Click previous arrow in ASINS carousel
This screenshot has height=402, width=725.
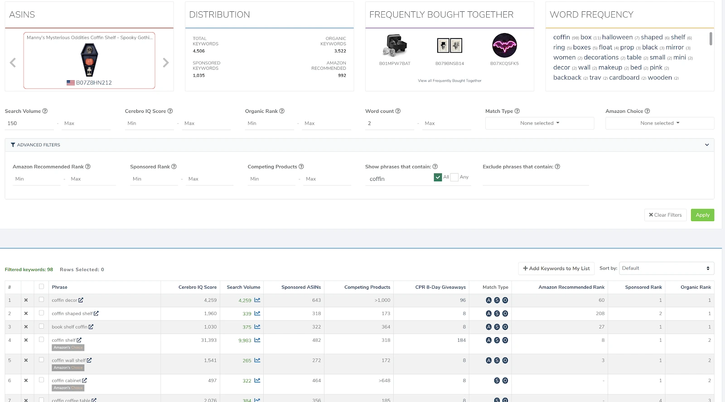point(13,63)
